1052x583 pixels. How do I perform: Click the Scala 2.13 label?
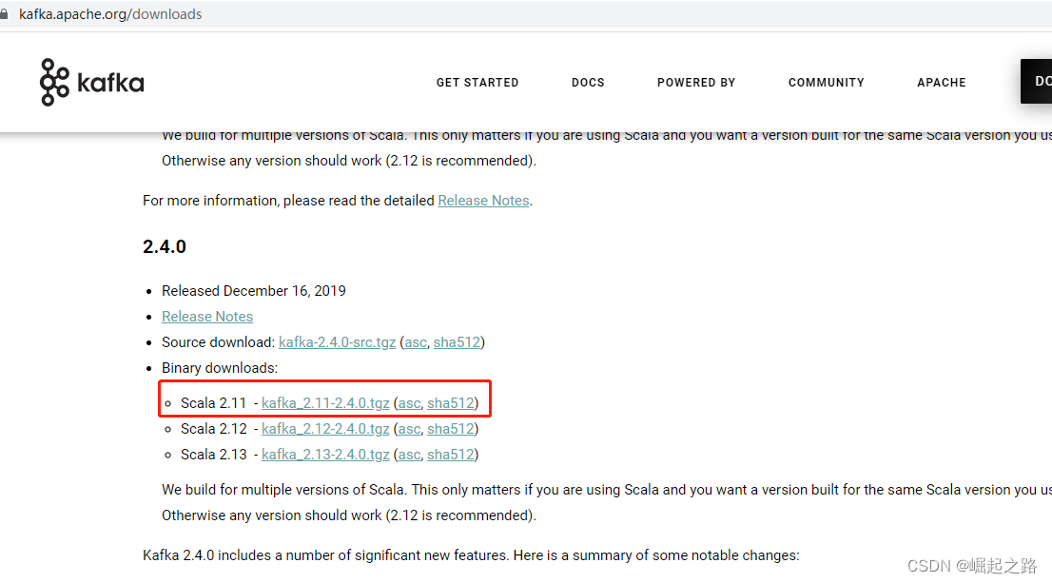tap(213, 455)
